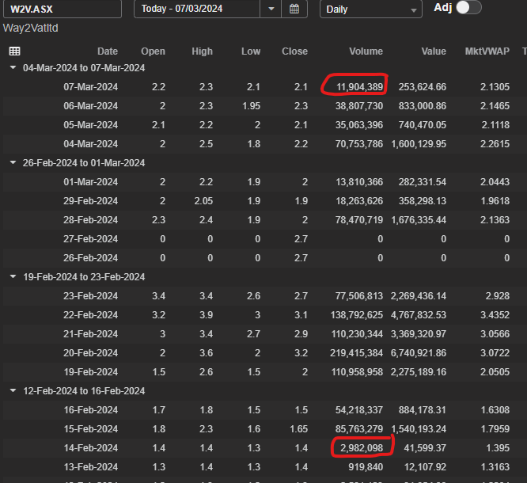Click the Low value 1.95

251,106
